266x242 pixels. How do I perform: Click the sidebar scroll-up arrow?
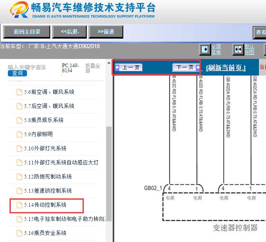(109, 63)
